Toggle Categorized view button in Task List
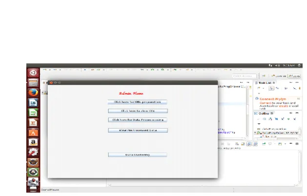Image resolution: width=307 pixels, height=196 pixels. (271, 88)
